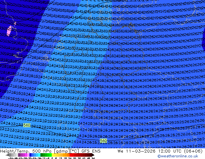
Task: Click the We 11-03-2026 12:00 UTC timestamp
Action: pyautogui.click(x=160, y=151)
